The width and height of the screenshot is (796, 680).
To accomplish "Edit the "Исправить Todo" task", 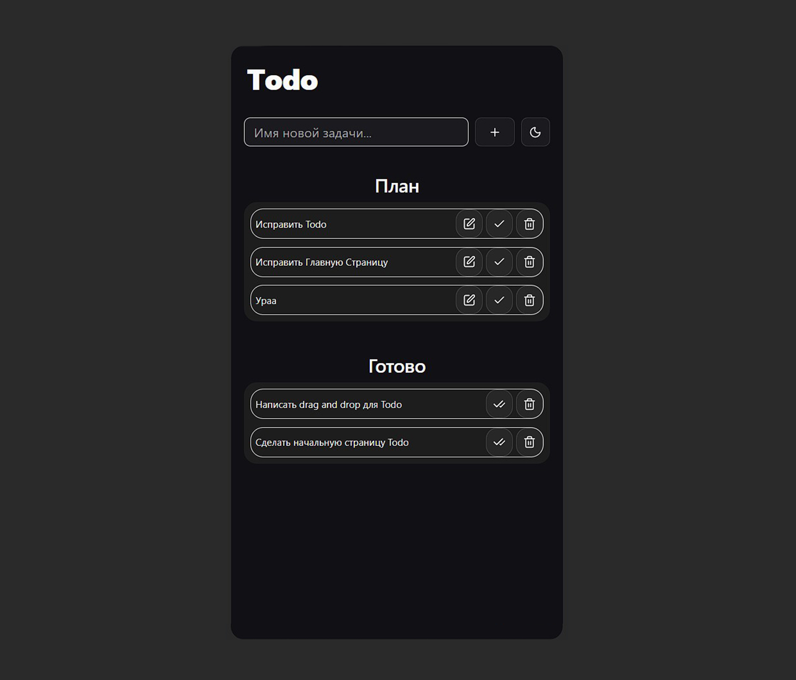I will [469, 224].
